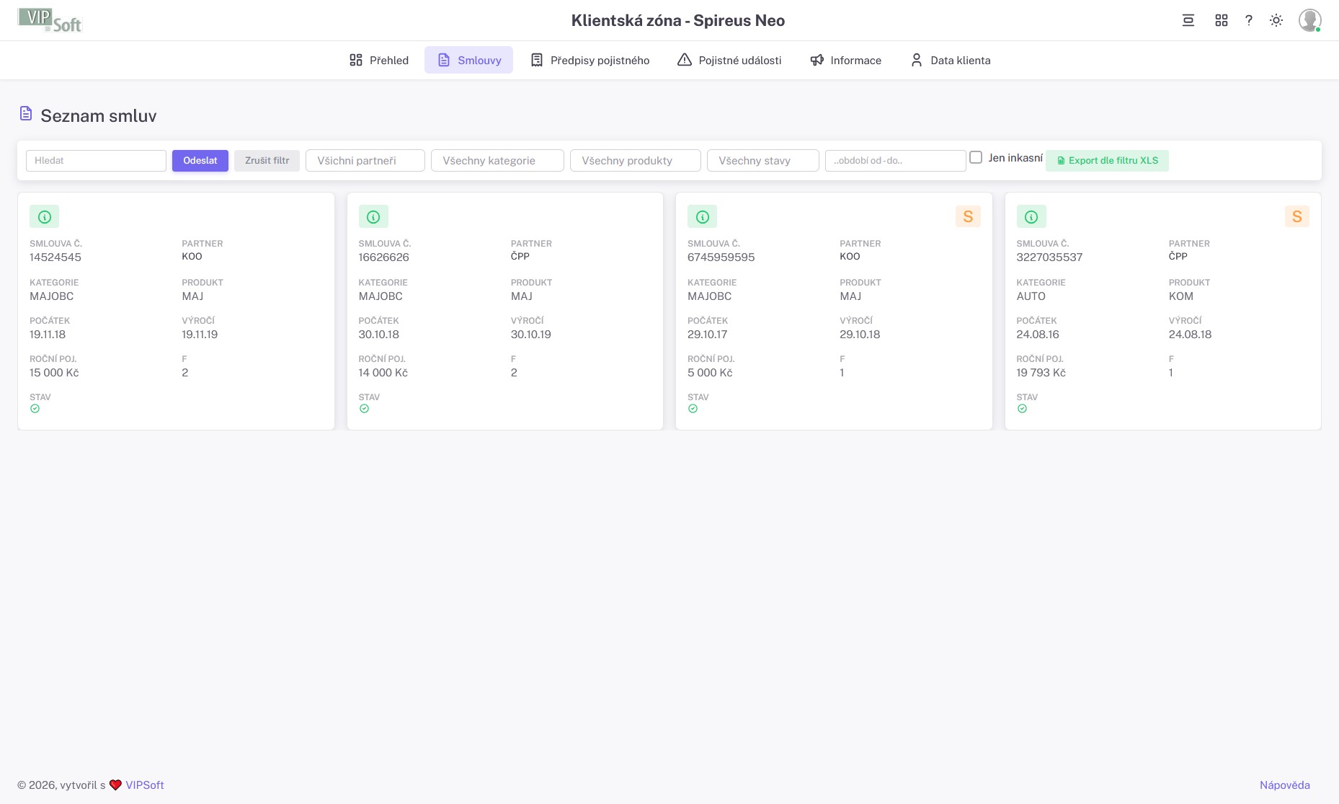This screenshot has width=1339, height=804.
Task: Open help question mark icon
Action: [1249, 20]
